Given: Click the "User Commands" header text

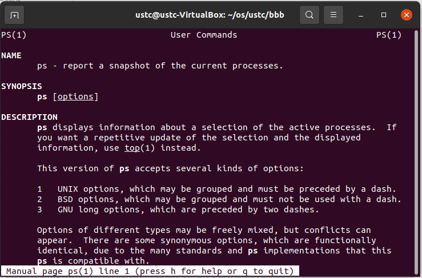Looking at the screenshot, I should (203, 35).
